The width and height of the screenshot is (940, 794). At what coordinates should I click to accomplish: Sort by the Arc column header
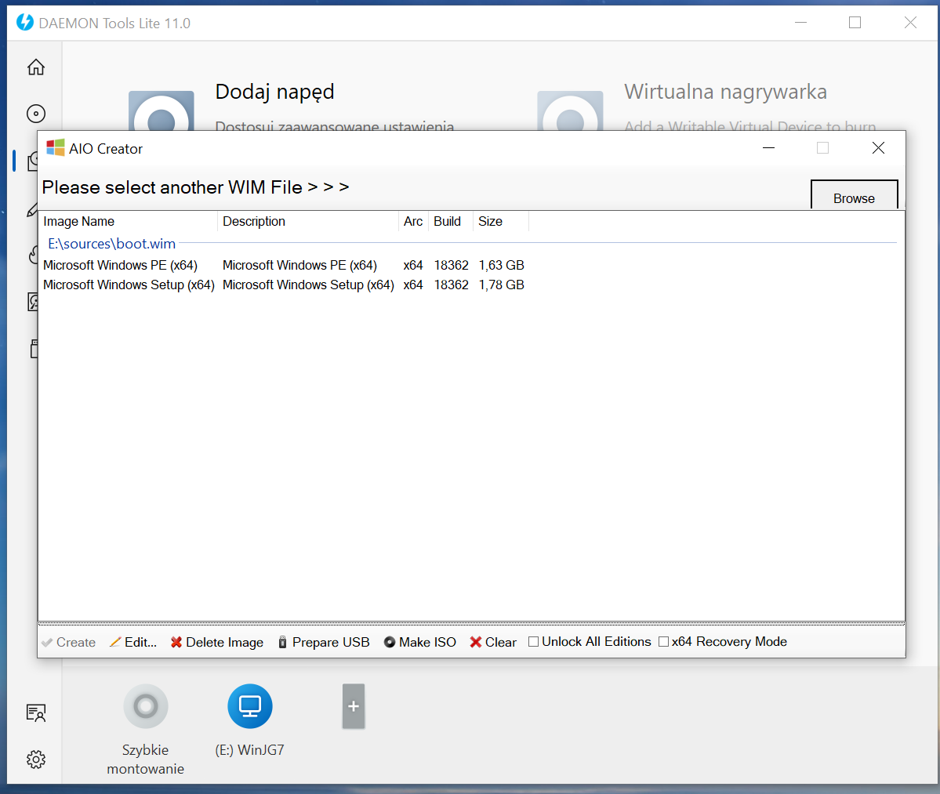[x=414, y=221]
